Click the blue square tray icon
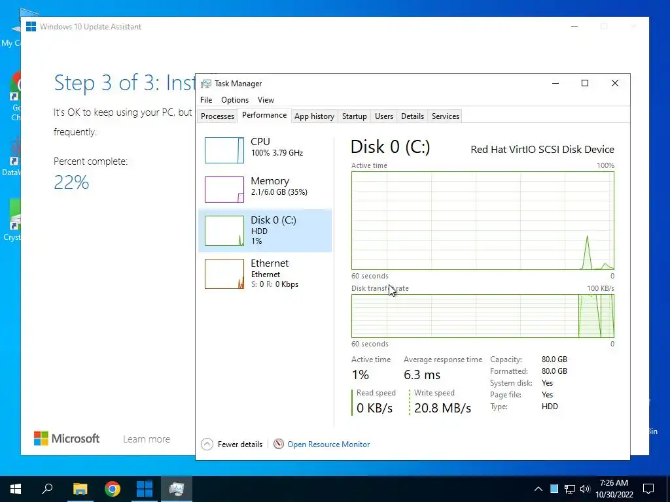The width and height of the screenshot is (670, 502). point(554,489)
